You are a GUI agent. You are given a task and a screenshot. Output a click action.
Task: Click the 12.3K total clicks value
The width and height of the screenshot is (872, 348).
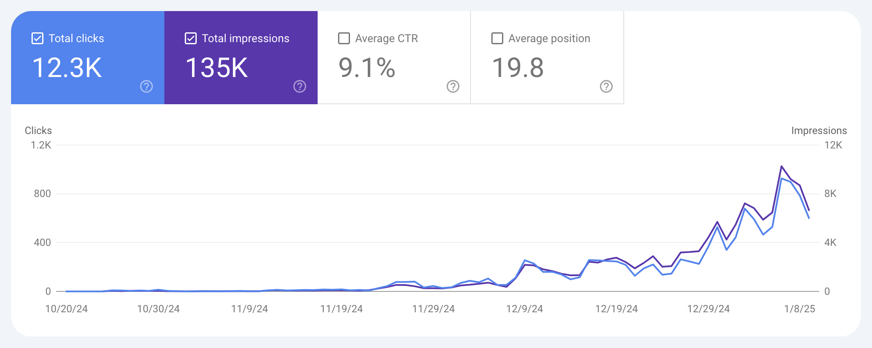pos(67,67)
